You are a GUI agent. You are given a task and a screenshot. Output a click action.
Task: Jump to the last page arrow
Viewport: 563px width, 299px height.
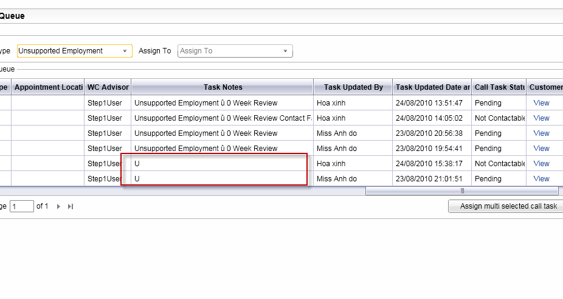tap(71, 207)
